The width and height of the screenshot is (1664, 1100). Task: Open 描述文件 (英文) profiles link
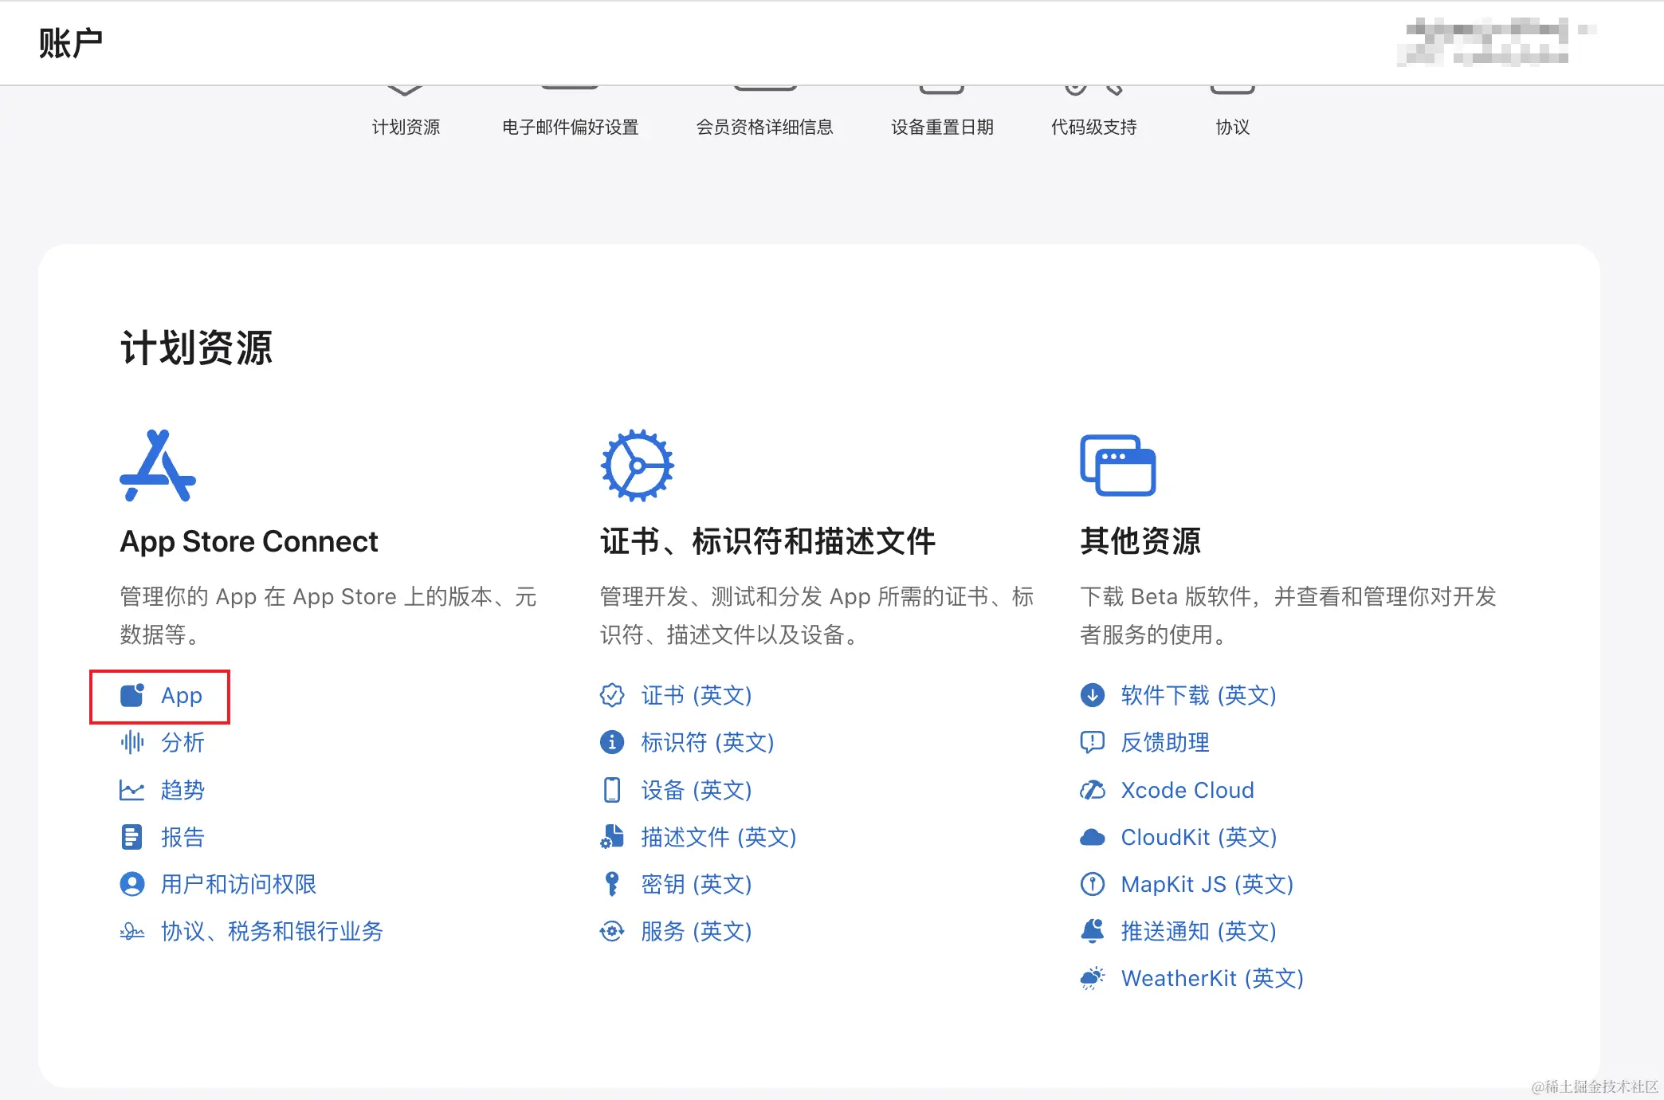coord(718,837)
